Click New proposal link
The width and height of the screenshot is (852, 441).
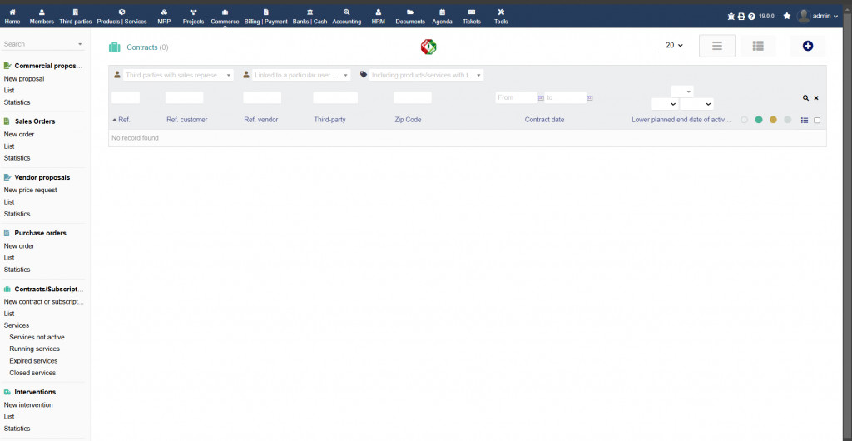click(24, 79)
